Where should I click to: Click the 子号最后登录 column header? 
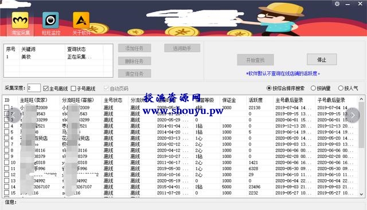[x=331, y=100]
